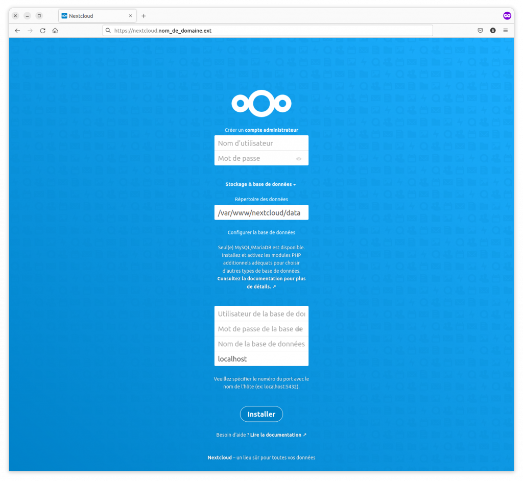Click the window maximize button

pyautogui.click(x=39, y=16)
